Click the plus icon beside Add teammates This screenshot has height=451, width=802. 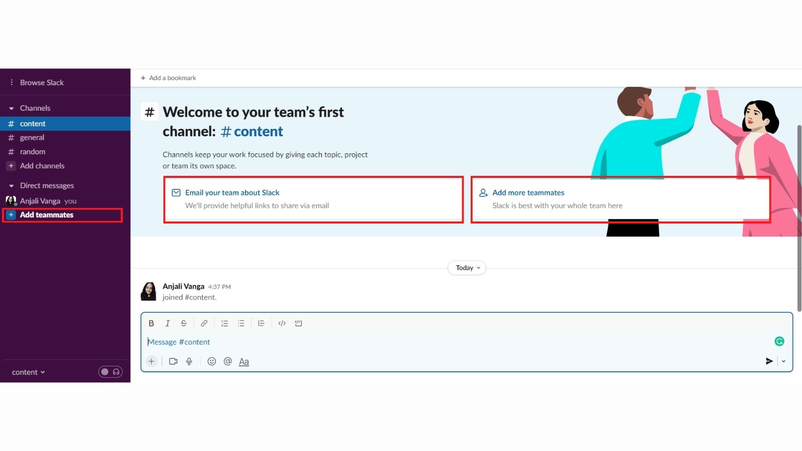[x=11, y=215]
